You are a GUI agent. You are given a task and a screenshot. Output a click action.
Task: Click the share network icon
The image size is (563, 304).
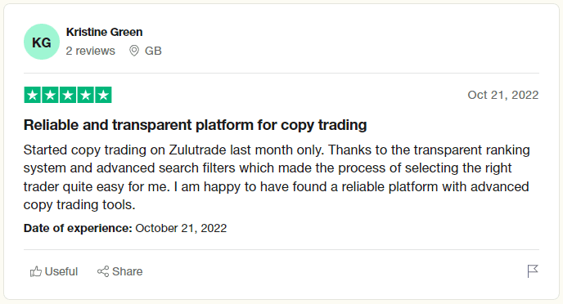[103, 271]
